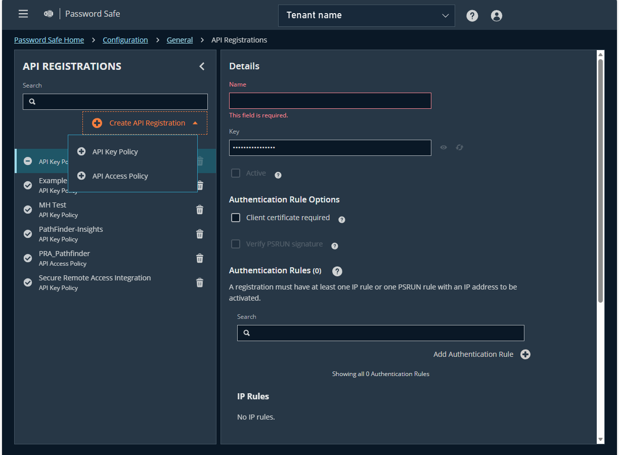Screen dimensions: 619x455
Task: Click the details pane vertical scrollbar thumb
Action: pyautogui.click(x=601, y=181)
